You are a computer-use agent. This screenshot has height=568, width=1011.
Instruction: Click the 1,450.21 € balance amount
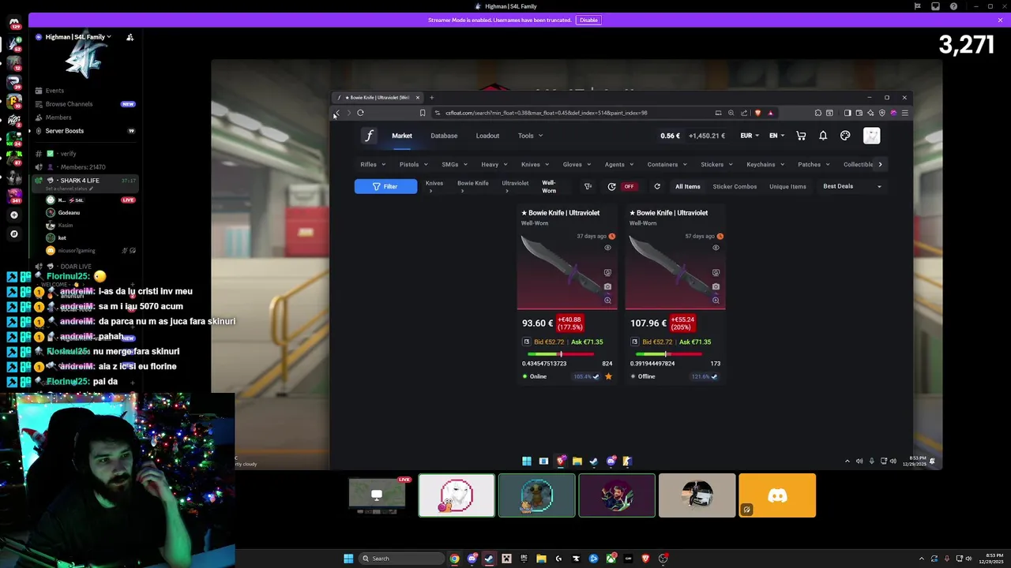(x=707, y=136)
